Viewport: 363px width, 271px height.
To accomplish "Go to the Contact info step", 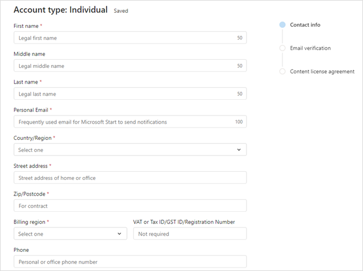I will pyautogui.click(x=305, y=25).
